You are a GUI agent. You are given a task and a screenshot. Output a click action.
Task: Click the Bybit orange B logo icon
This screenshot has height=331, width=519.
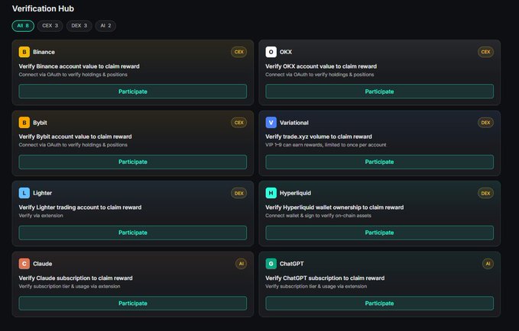24,123
